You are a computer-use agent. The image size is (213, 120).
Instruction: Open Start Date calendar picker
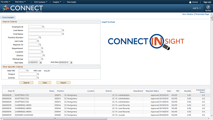coord(41,62)
